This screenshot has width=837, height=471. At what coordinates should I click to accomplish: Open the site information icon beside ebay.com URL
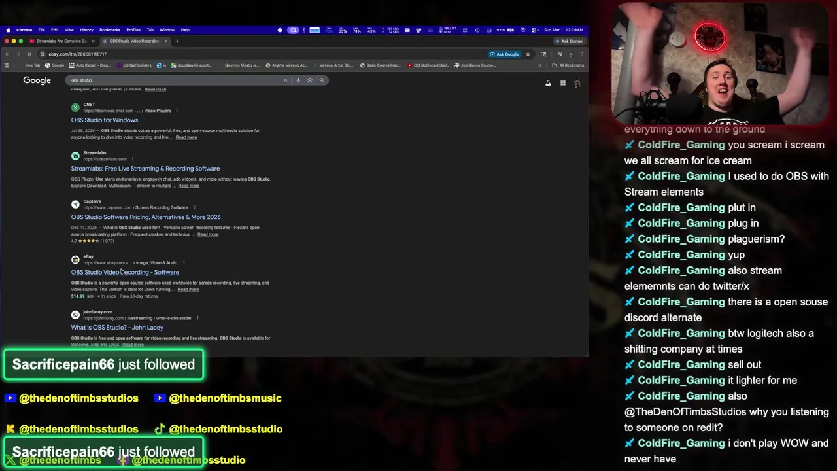point(43,54)
